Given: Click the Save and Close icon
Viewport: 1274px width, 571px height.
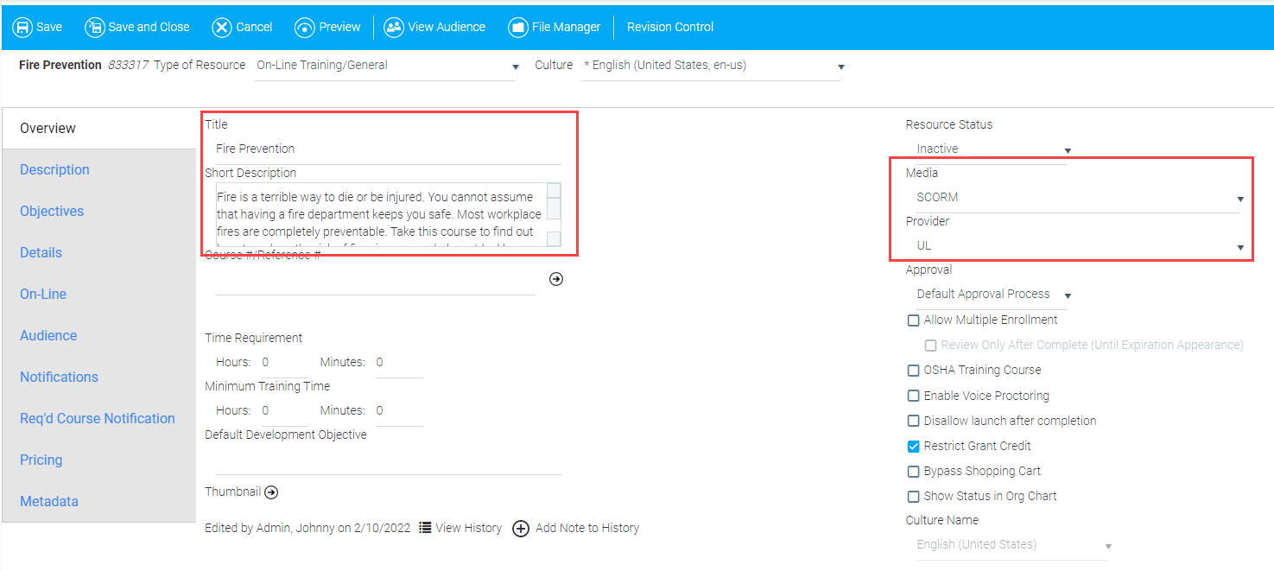Looking at the screenshot, I should [94, 27].
